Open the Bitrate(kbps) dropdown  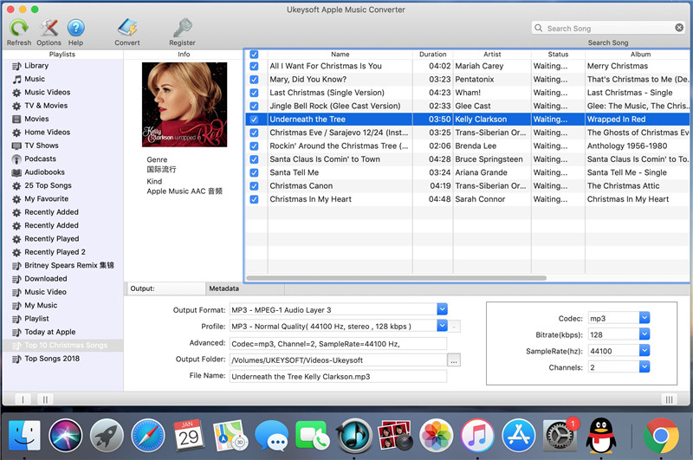[x=644, y=334]
